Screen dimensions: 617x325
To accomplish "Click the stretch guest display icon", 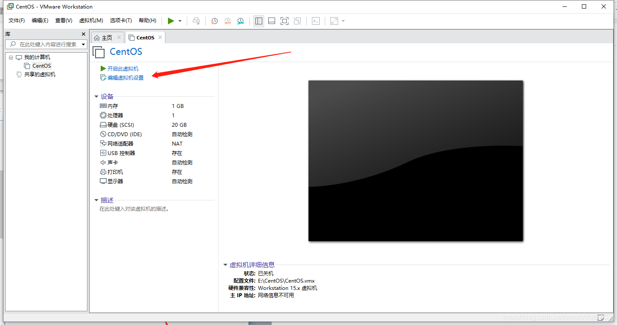I will click(x=334, y=21).
